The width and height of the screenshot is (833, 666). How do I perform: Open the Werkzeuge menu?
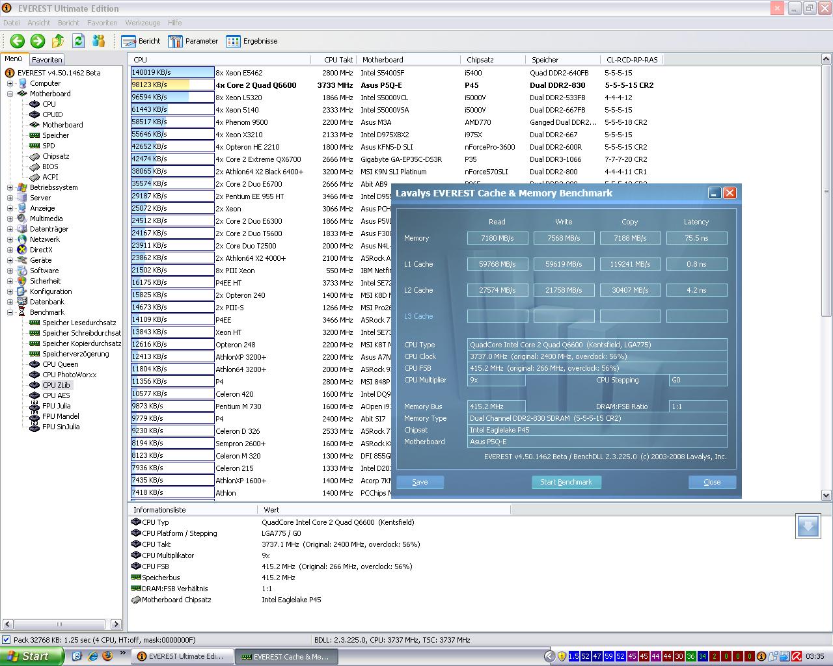142,23
